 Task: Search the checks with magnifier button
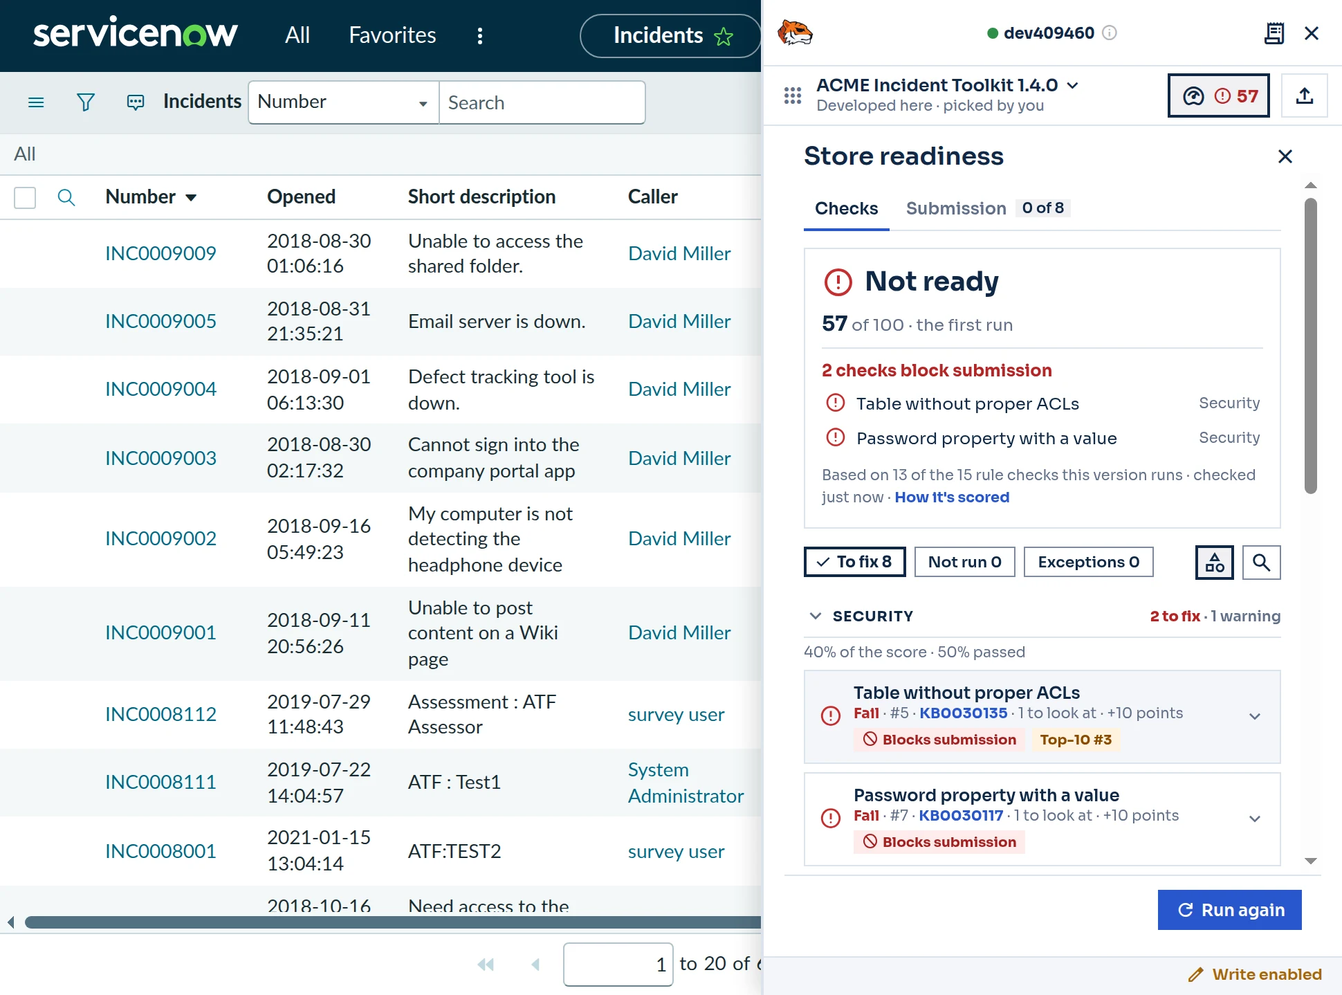point(1262,563)
